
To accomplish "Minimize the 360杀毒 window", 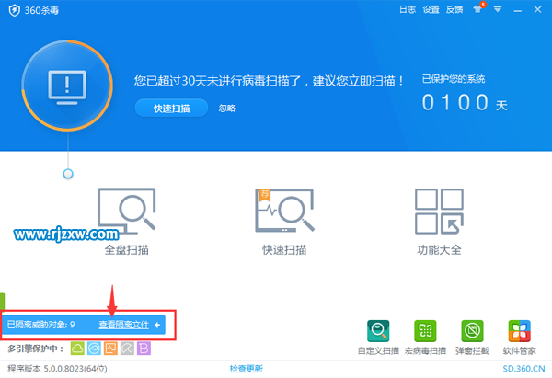I will (517, 10).
